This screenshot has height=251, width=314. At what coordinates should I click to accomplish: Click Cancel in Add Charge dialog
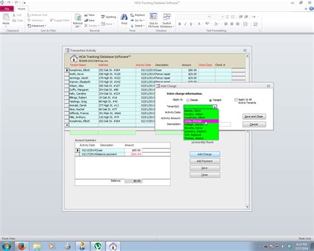(x=254, y=125)
